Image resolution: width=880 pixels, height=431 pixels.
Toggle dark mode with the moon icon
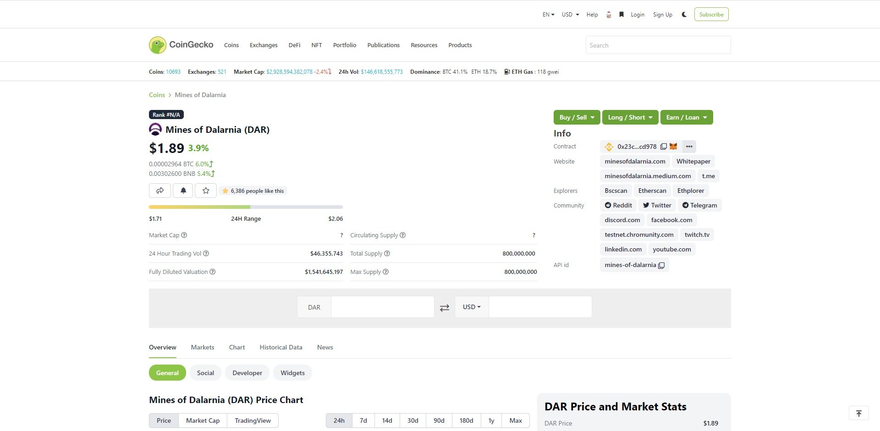tap(684, 14)
